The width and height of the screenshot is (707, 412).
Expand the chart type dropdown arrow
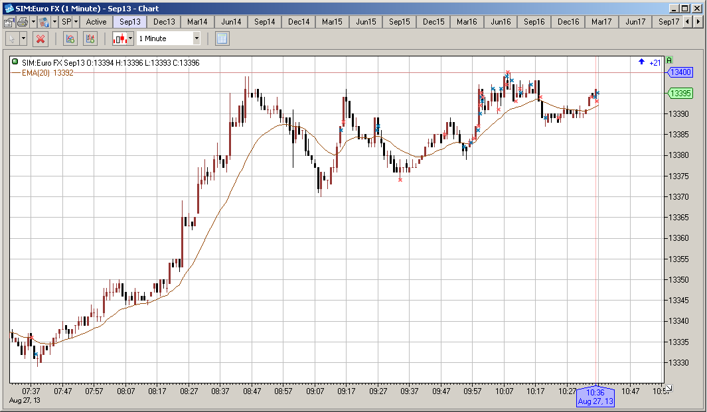tap(131, 38)
